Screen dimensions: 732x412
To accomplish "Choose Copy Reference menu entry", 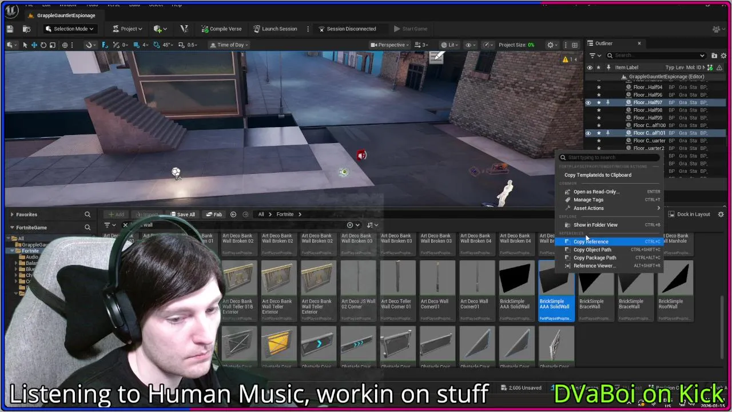I will pyautogui.click(x=610, y=241).
